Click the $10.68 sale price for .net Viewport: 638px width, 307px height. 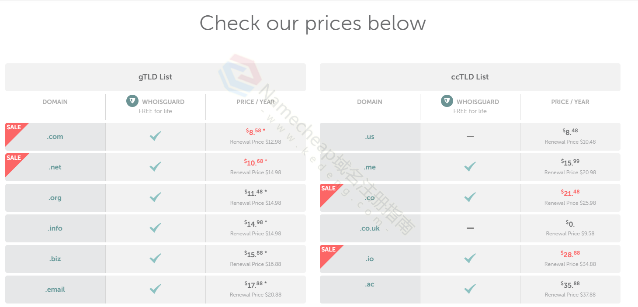tap(256, 162)
